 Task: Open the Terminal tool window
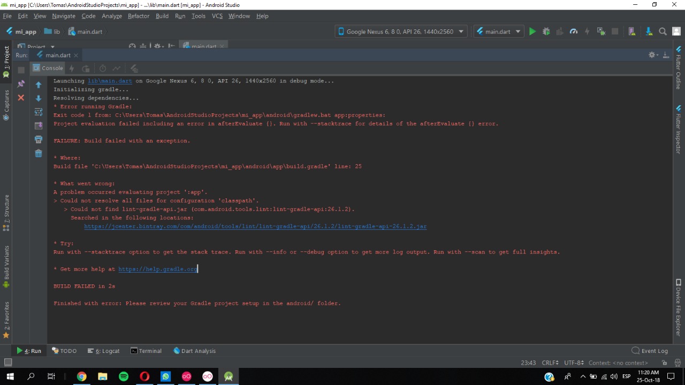pyautogui.click(x=146, y=351)
